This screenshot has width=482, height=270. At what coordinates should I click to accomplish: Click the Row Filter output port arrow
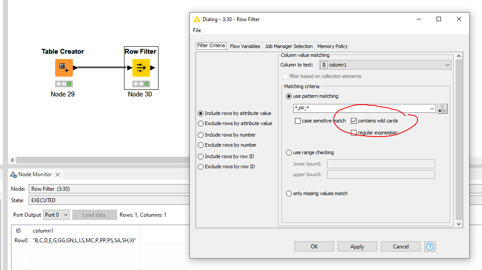tap(153, 68)
